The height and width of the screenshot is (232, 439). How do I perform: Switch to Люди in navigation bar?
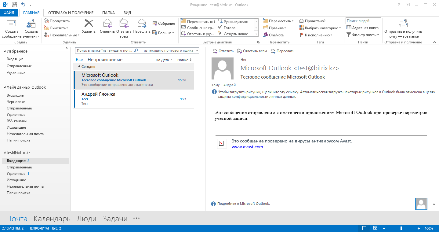86,219
